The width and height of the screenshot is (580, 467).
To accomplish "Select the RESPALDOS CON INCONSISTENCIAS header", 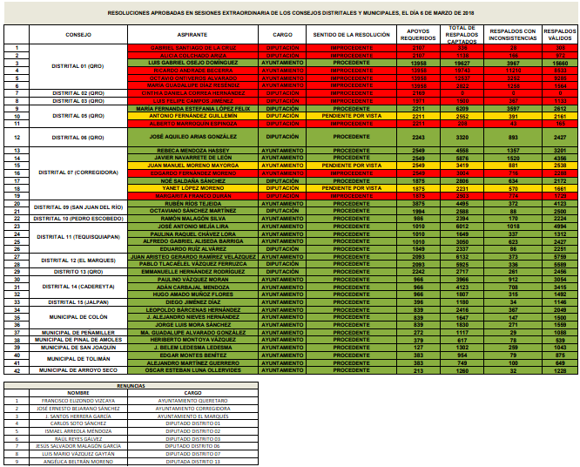I will (513, 34).
